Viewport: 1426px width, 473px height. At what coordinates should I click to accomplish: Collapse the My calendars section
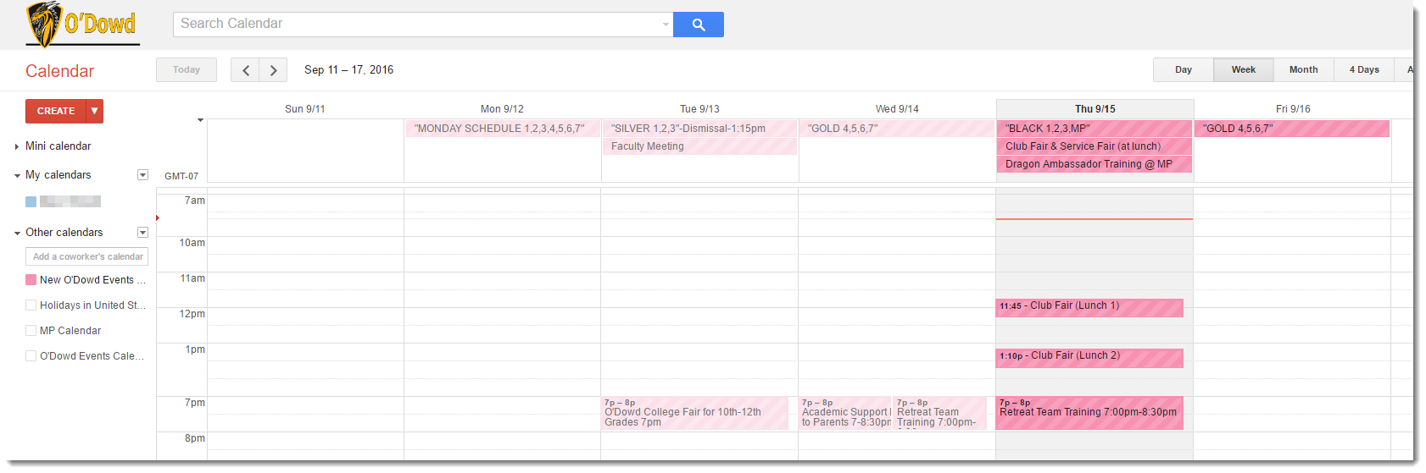click(x=17, y=175)
